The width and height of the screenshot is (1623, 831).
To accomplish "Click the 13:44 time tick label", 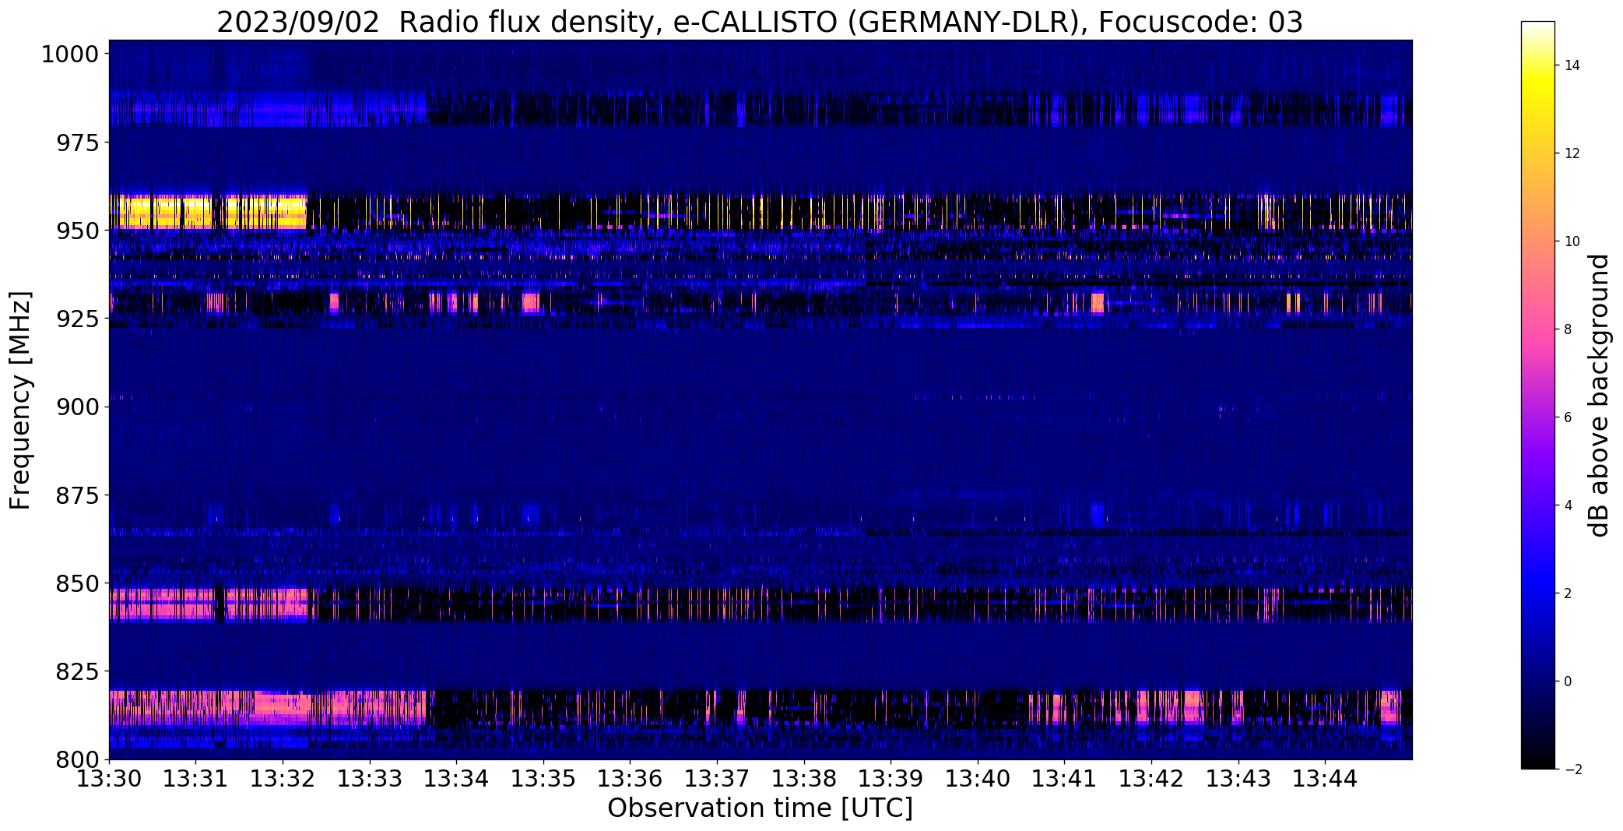I will point(1326,779).
